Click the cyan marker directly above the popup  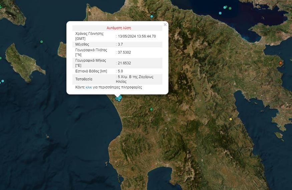point(152,16)
